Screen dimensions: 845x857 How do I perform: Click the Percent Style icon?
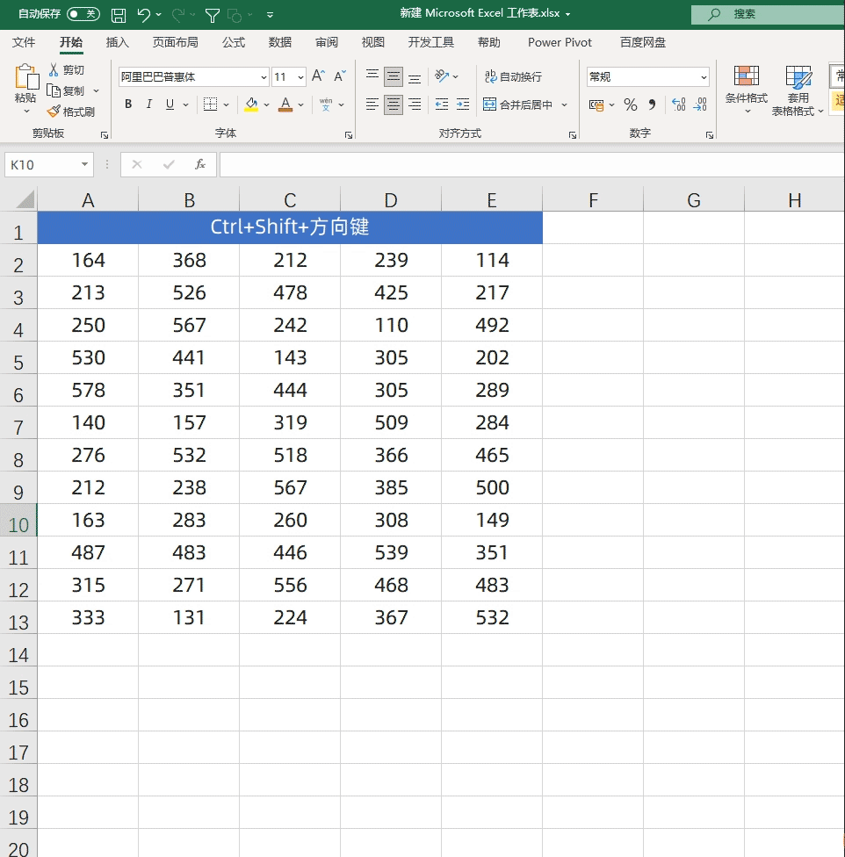click(630, 104)
